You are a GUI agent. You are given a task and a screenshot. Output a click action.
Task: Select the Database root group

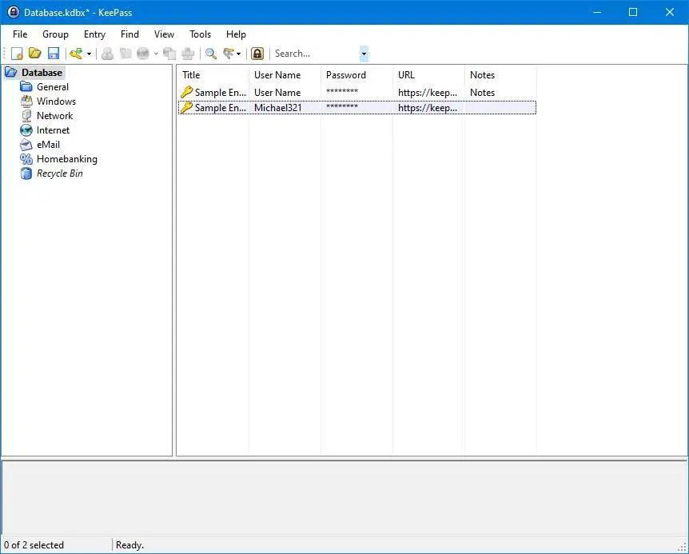[42, 73]
